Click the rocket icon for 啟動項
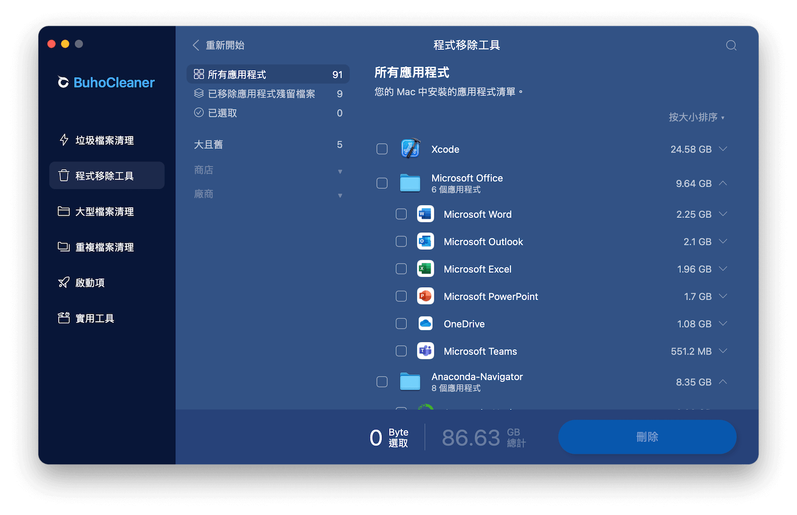Screen dimensions: 797x515 (x=64, y=283)
